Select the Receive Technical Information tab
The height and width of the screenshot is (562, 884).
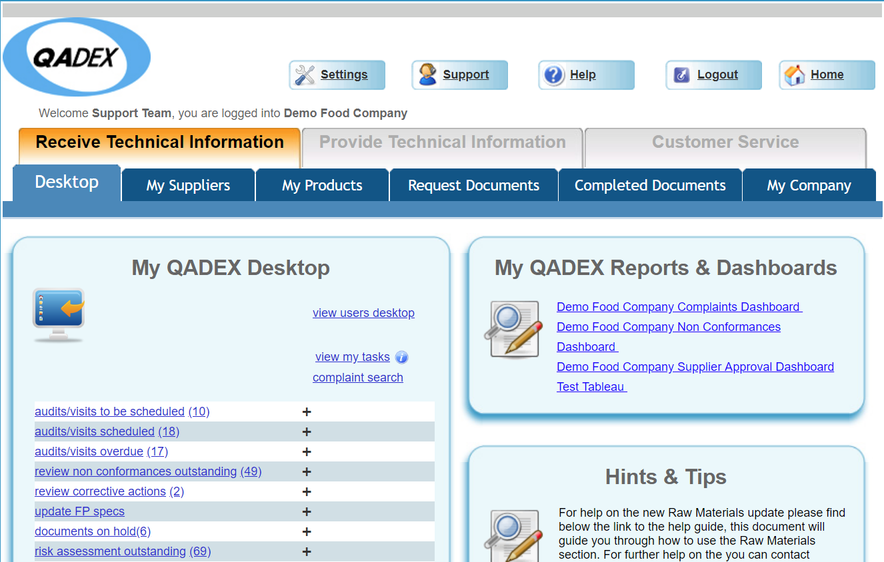pyautogui.click(x=159, y=146)
